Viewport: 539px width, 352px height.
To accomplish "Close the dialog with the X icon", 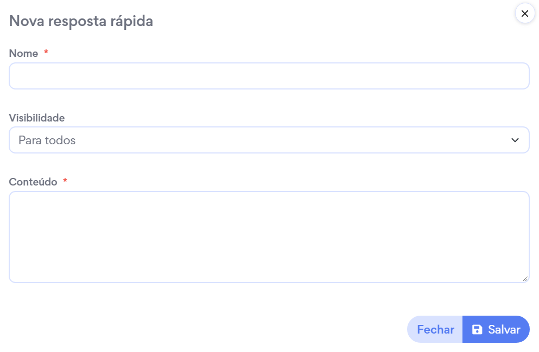I will click(x=524, y=14).
